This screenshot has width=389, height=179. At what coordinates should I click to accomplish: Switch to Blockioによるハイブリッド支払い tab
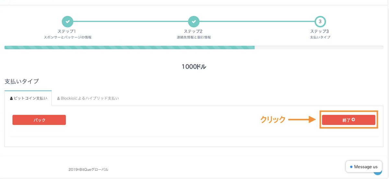pos(88,98)
